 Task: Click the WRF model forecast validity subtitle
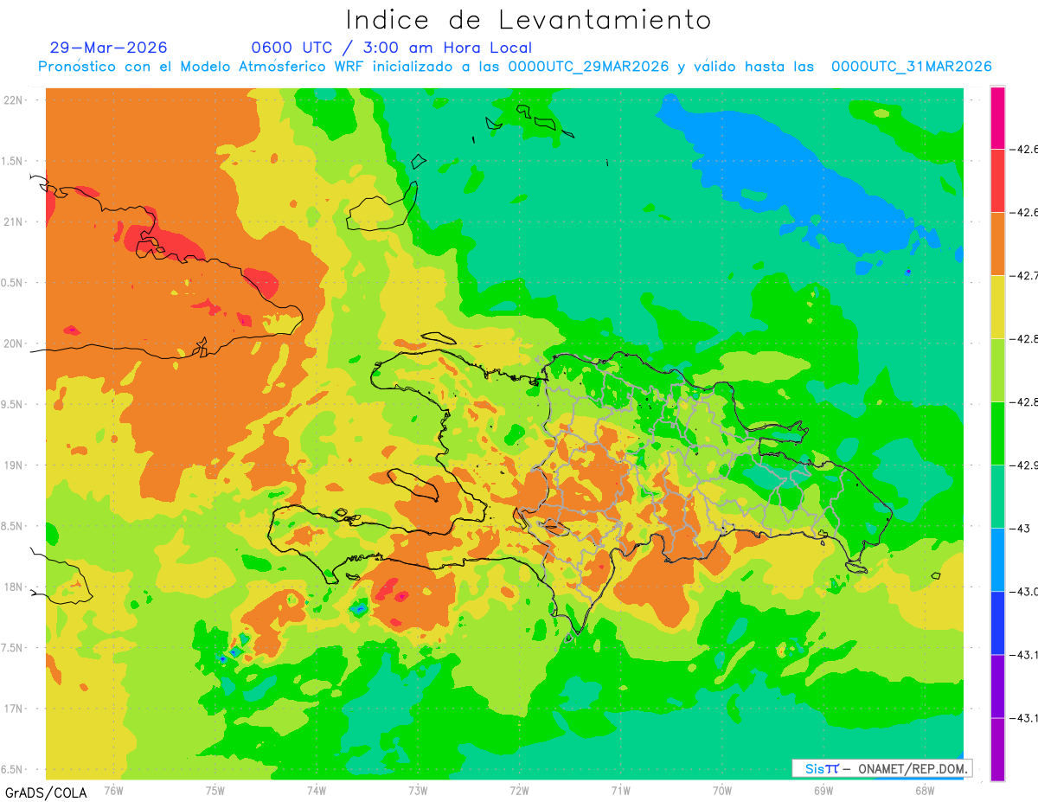(x=516, y=67)
